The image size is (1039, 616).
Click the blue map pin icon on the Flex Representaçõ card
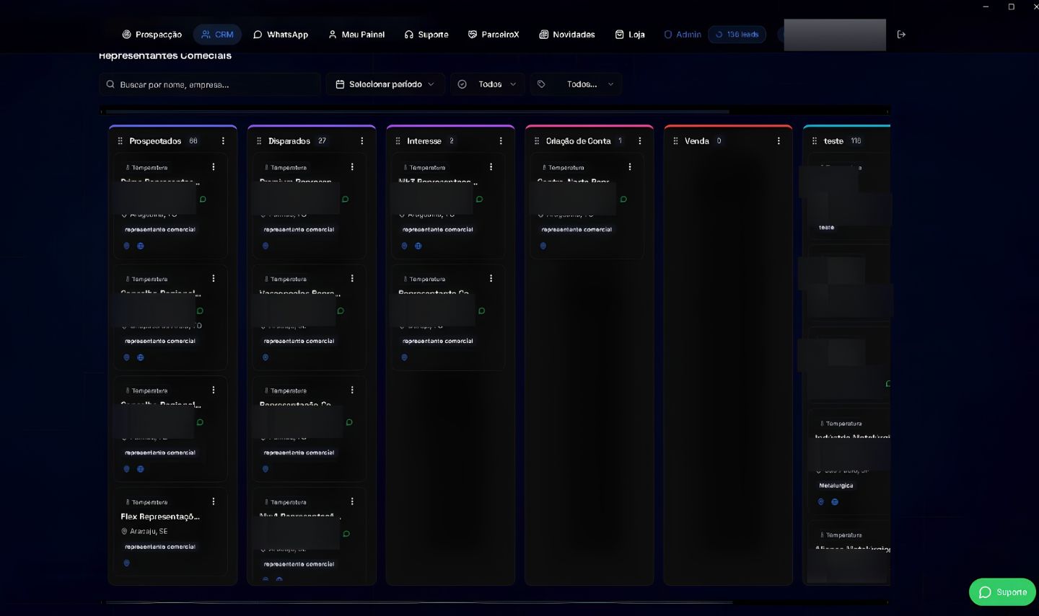pos(126,563)
